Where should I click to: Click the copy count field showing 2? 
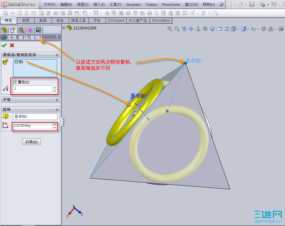[x=32, y=89]
